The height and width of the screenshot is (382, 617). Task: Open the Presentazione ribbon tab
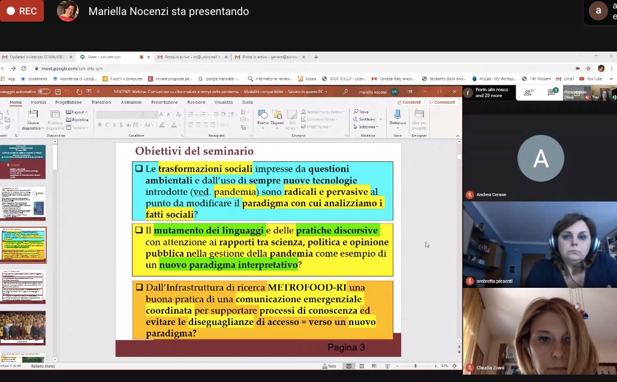pyautogui.click(x=164, y=103)
